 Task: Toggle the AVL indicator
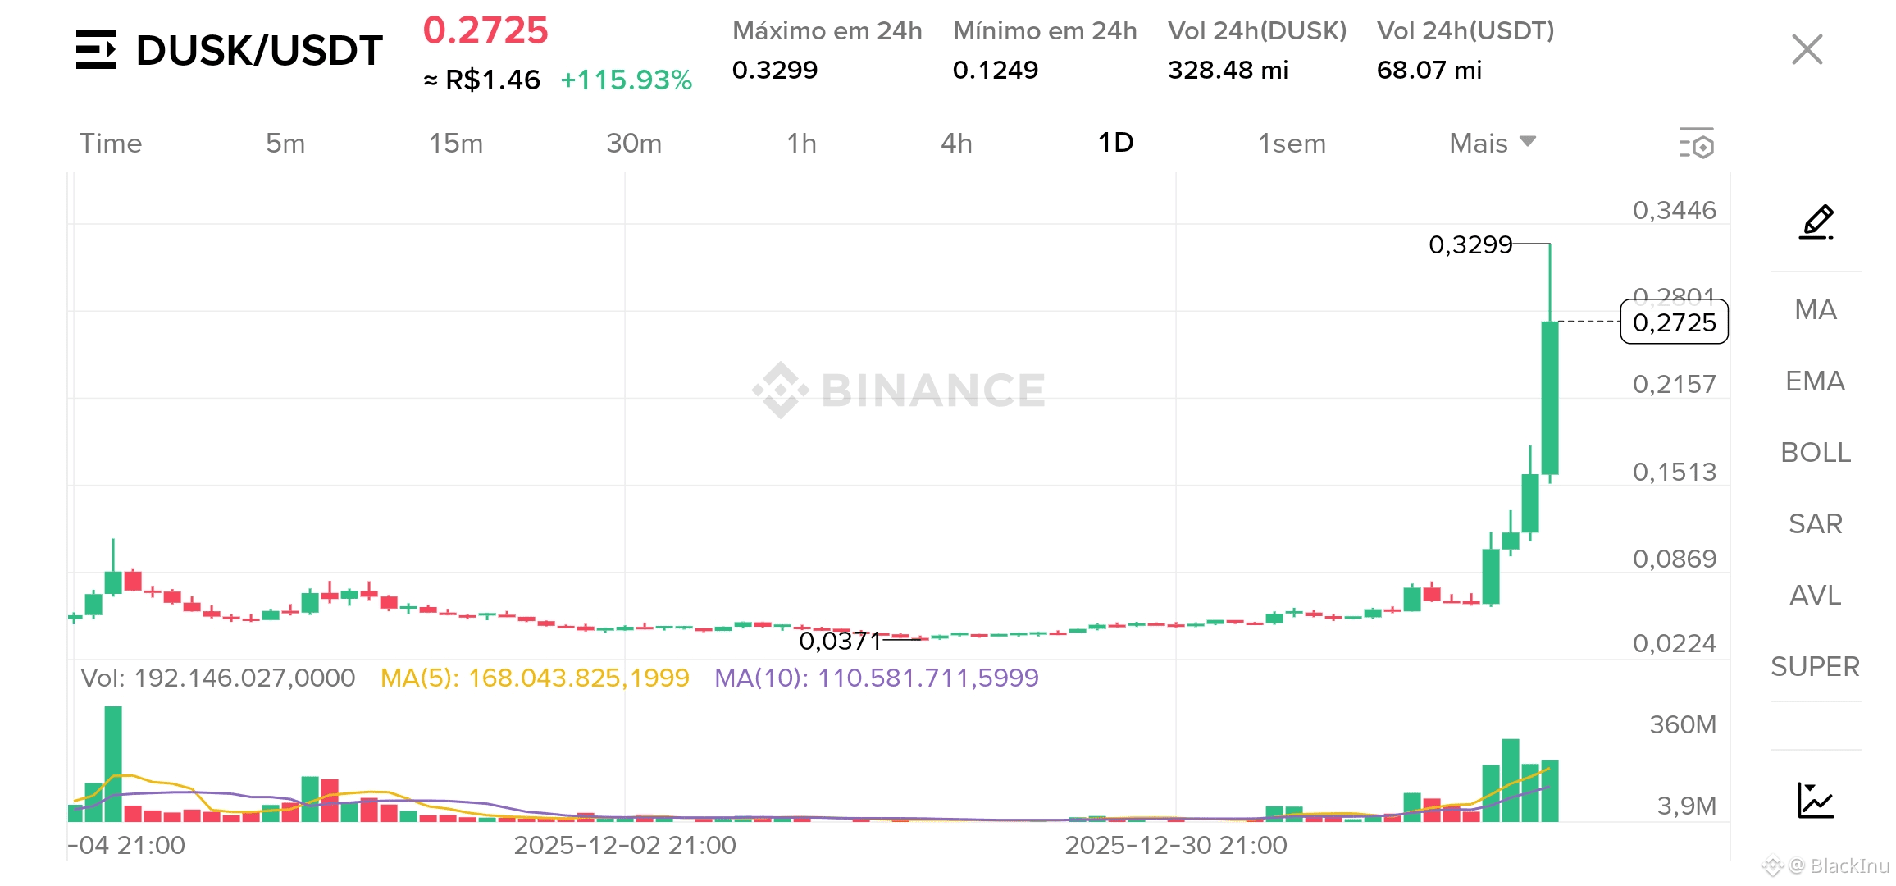point(1815,595)
